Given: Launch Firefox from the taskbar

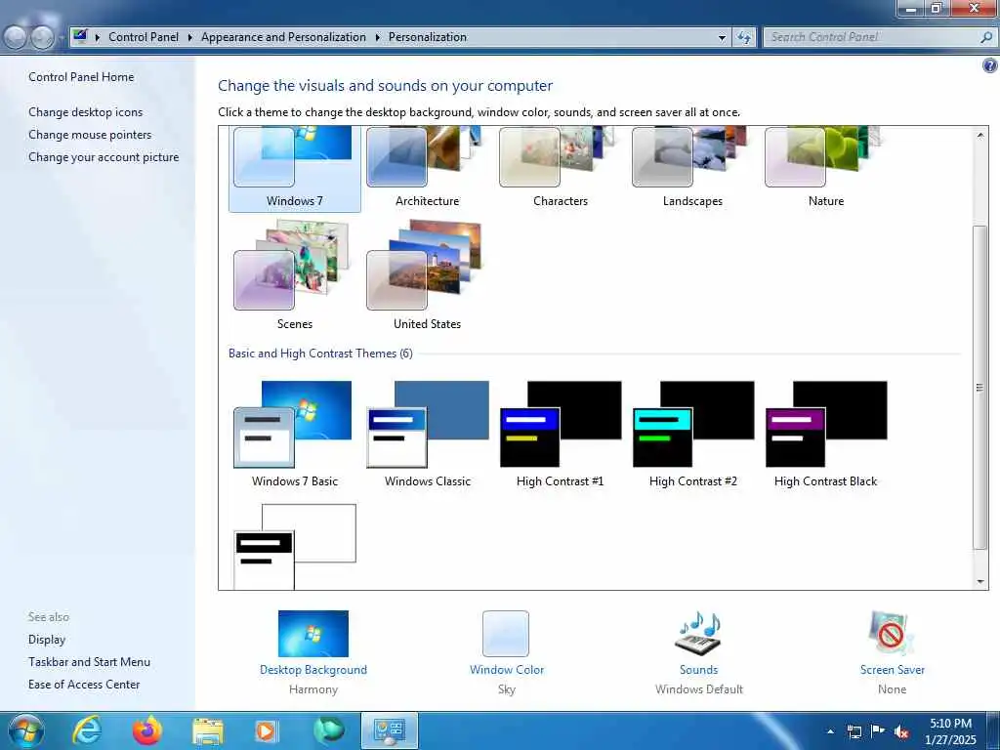Looking at the screenshot, I should point(146,730).
